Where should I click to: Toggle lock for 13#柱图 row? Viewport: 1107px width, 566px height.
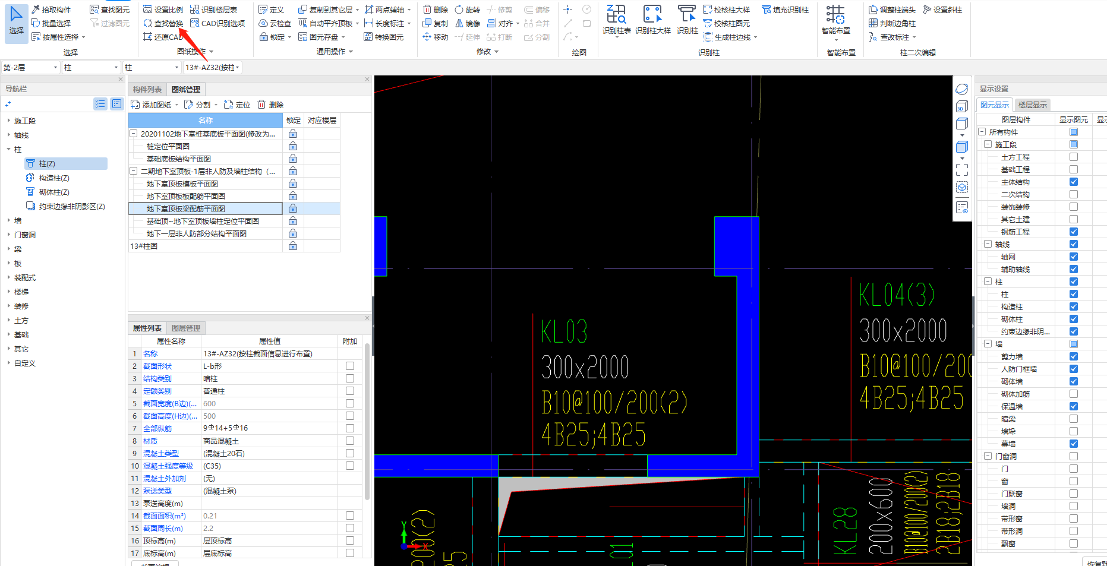(x=293, y=246)
